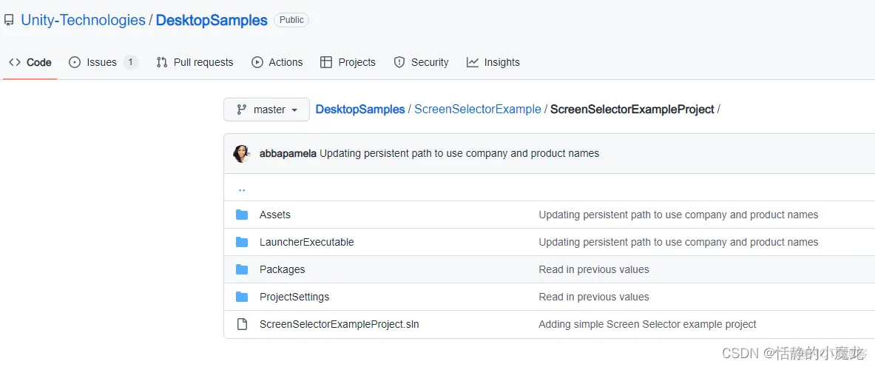Image resolution: width=875 pixels, height=367 pixels.
Task: Open 'Adding simple Screen Selector example project' commit
Action: click(x=647, y=324)
